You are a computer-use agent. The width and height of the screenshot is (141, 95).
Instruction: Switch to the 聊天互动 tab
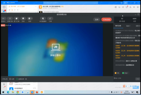click(x=118, y=26)
